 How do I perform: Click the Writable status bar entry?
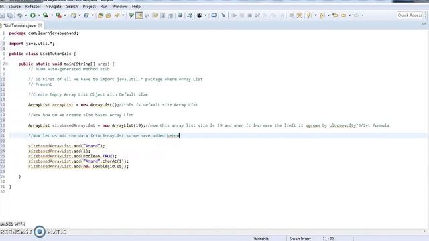[x=261, y=239]
